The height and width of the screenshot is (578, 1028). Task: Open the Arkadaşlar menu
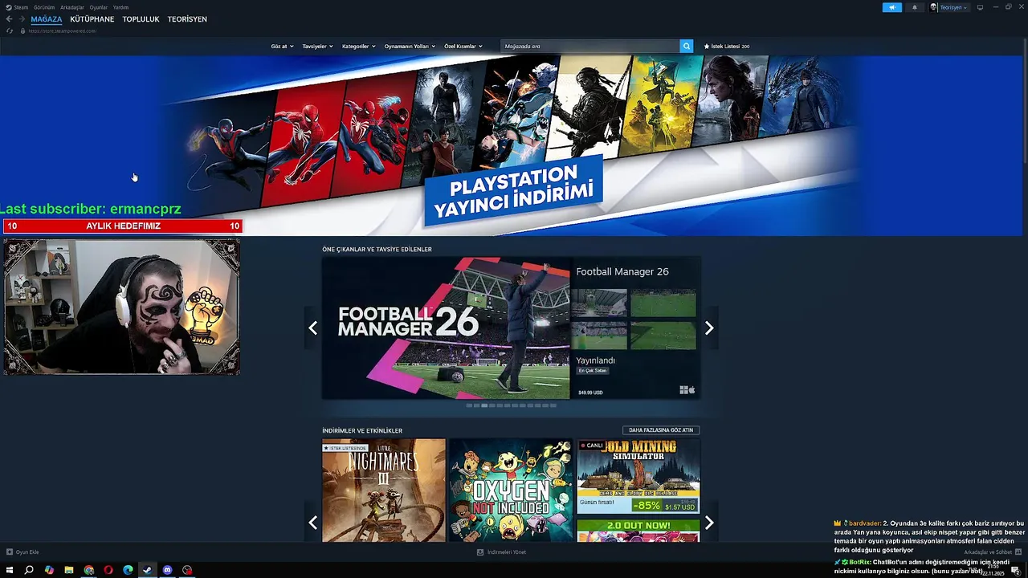(x=72, y=7)
